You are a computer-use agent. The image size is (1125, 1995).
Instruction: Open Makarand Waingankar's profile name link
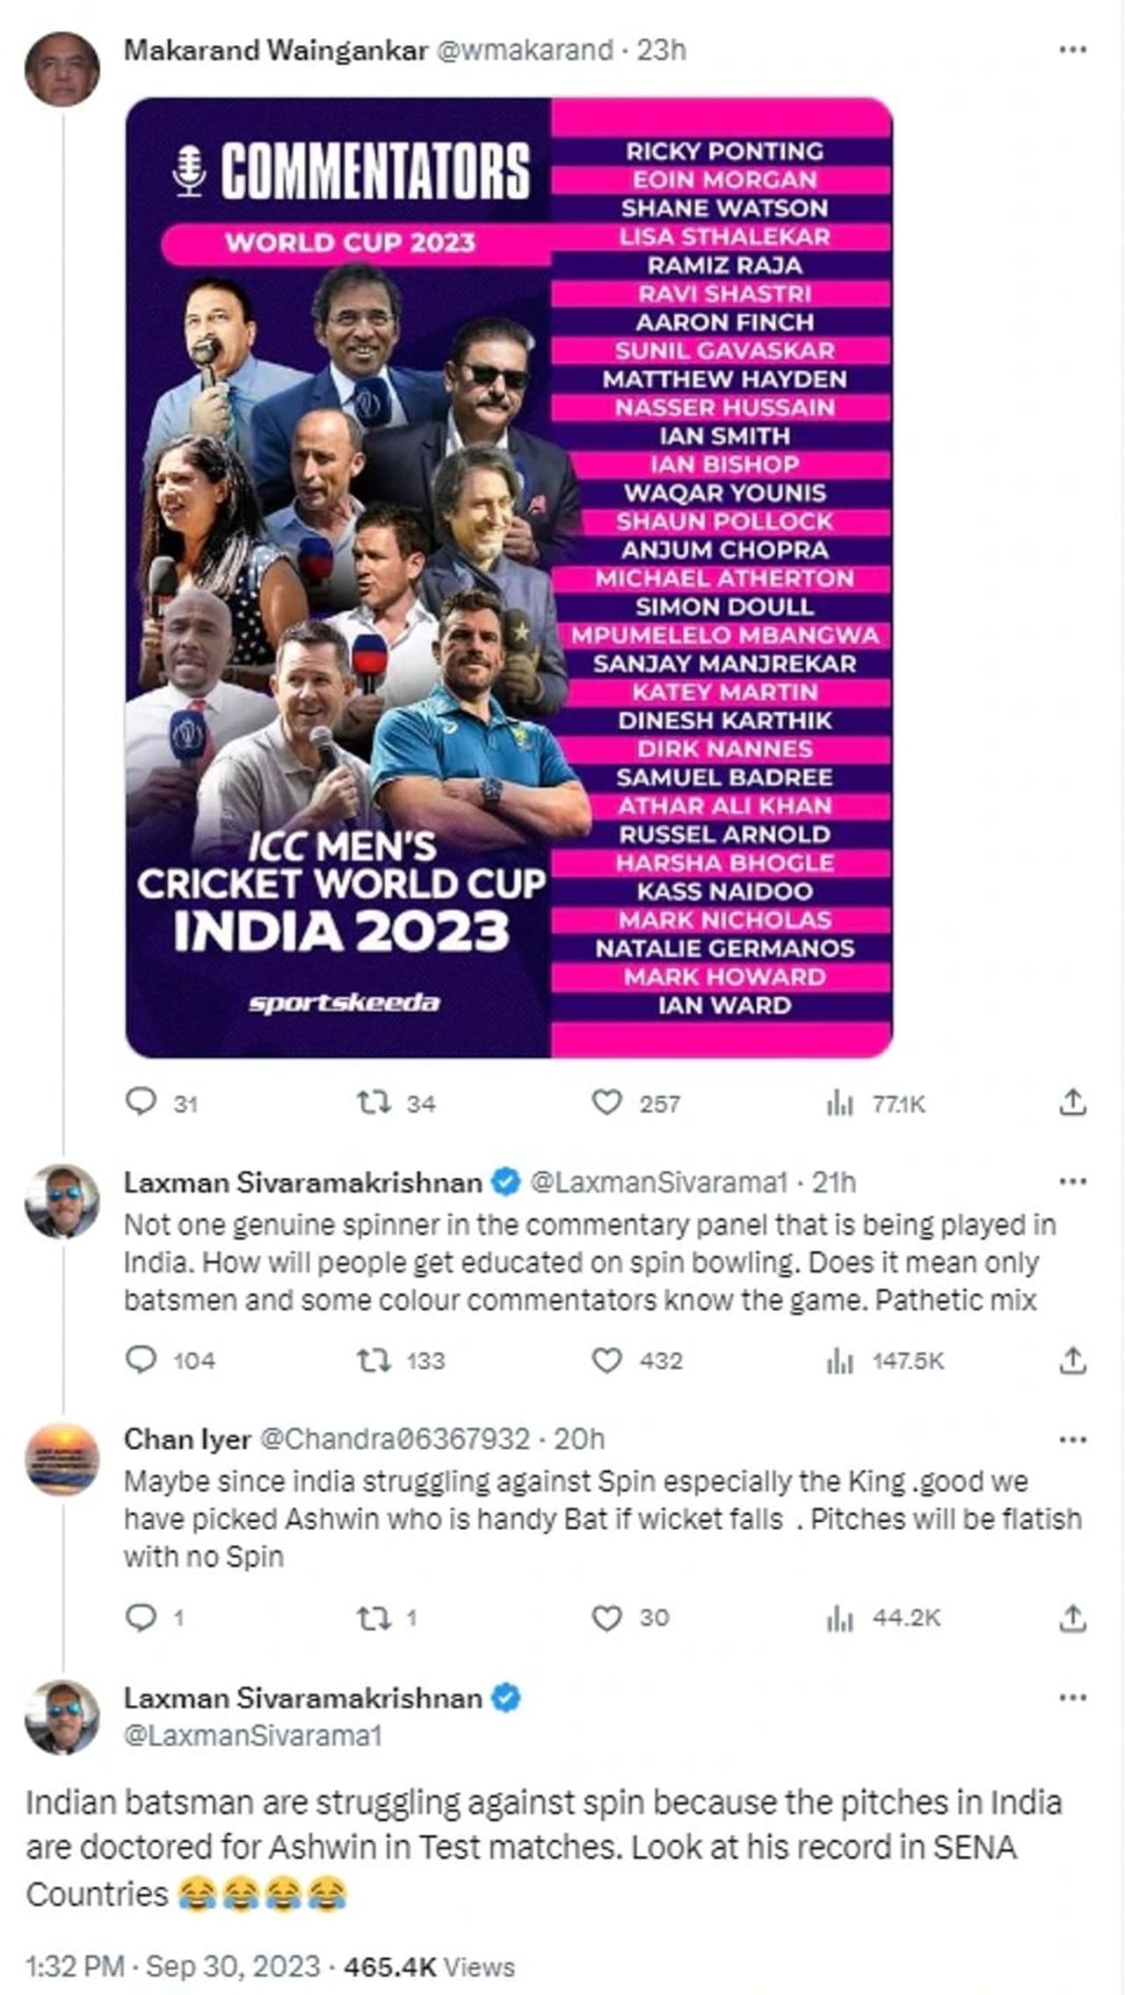tap(275, 50)
